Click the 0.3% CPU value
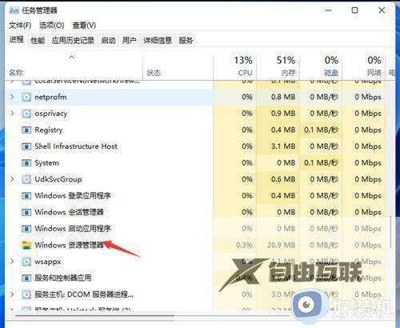Image resolution: width=400 pixels, height=328 pixels. coord(244,245)
